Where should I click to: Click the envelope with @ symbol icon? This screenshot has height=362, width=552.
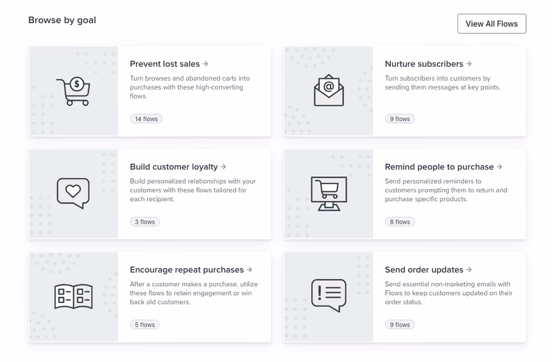click(x=328, y=90)
